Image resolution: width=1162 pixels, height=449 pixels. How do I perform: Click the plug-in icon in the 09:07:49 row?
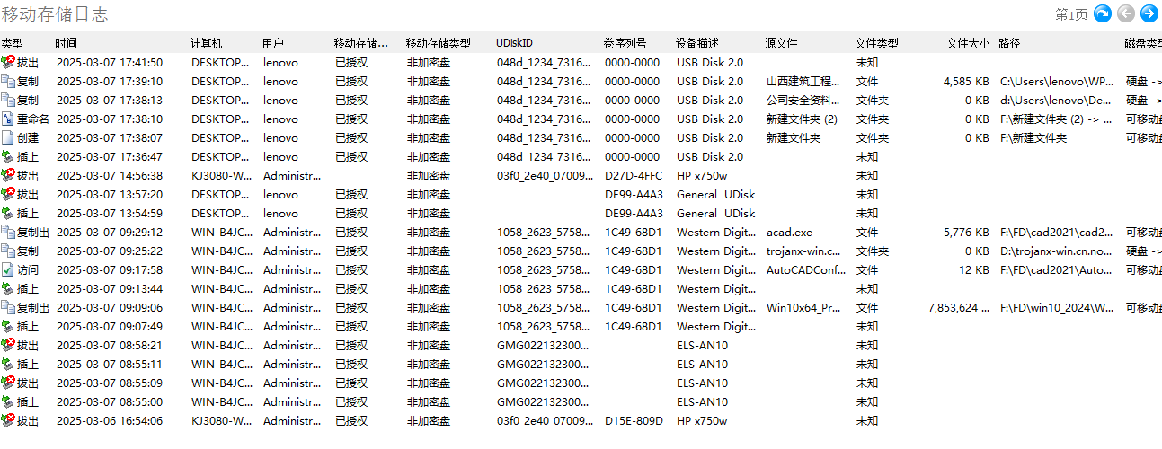[x=8, y=326]
